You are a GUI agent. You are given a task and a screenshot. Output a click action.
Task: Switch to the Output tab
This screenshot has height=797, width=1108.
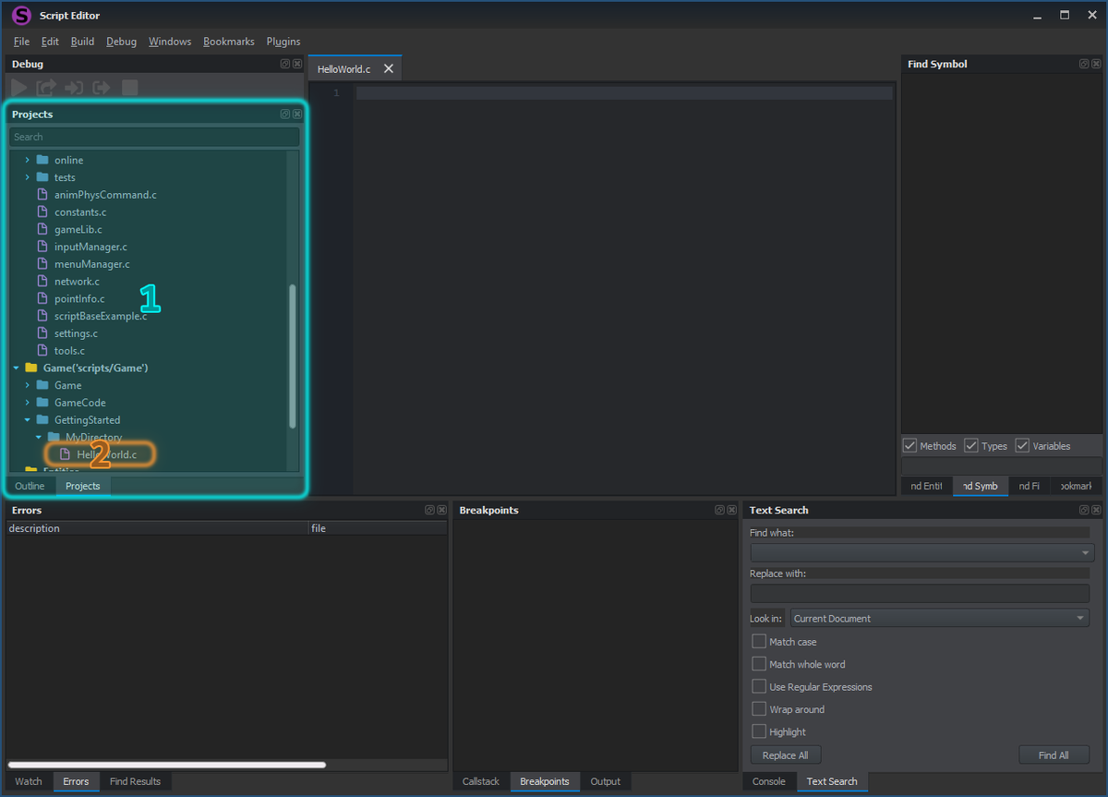click(x=606, y=780)
